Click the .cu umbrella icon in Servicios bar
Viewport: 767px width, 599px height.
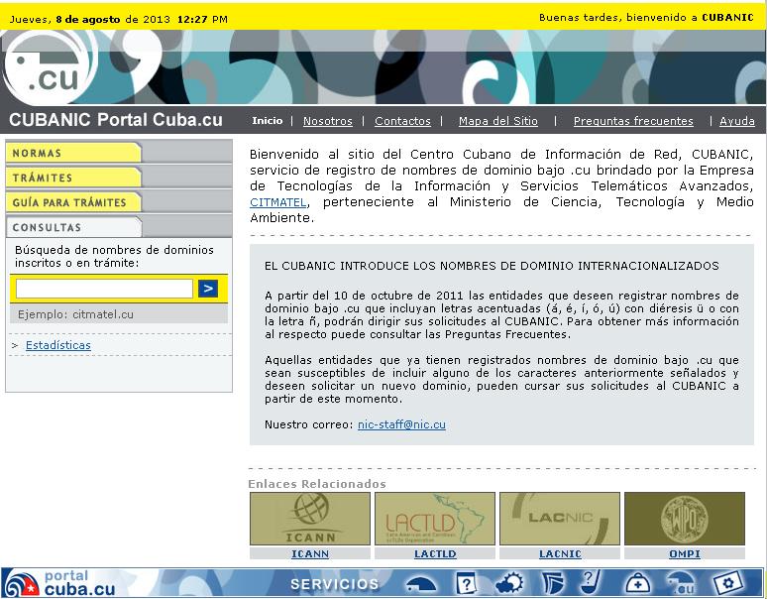[x=681, y=583]
